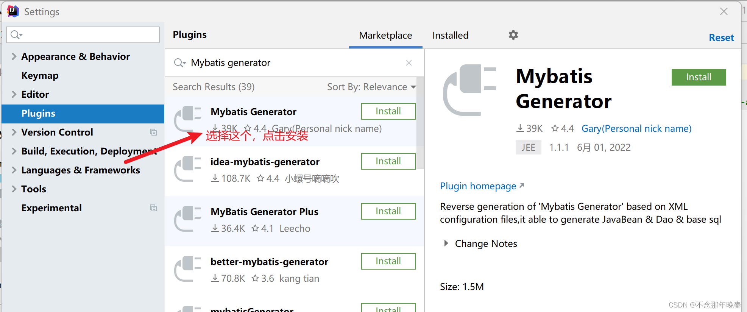747x312 pixels.
Task: Open the Sort By Relevance dropdown
Action: [371, 87]
